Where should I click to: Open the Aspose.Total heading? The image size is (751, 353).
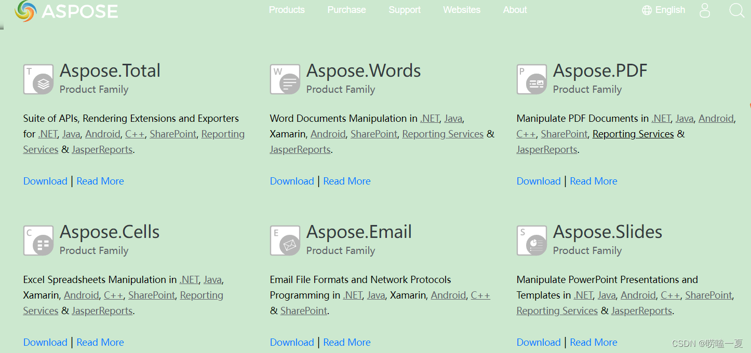pos(110,70)
